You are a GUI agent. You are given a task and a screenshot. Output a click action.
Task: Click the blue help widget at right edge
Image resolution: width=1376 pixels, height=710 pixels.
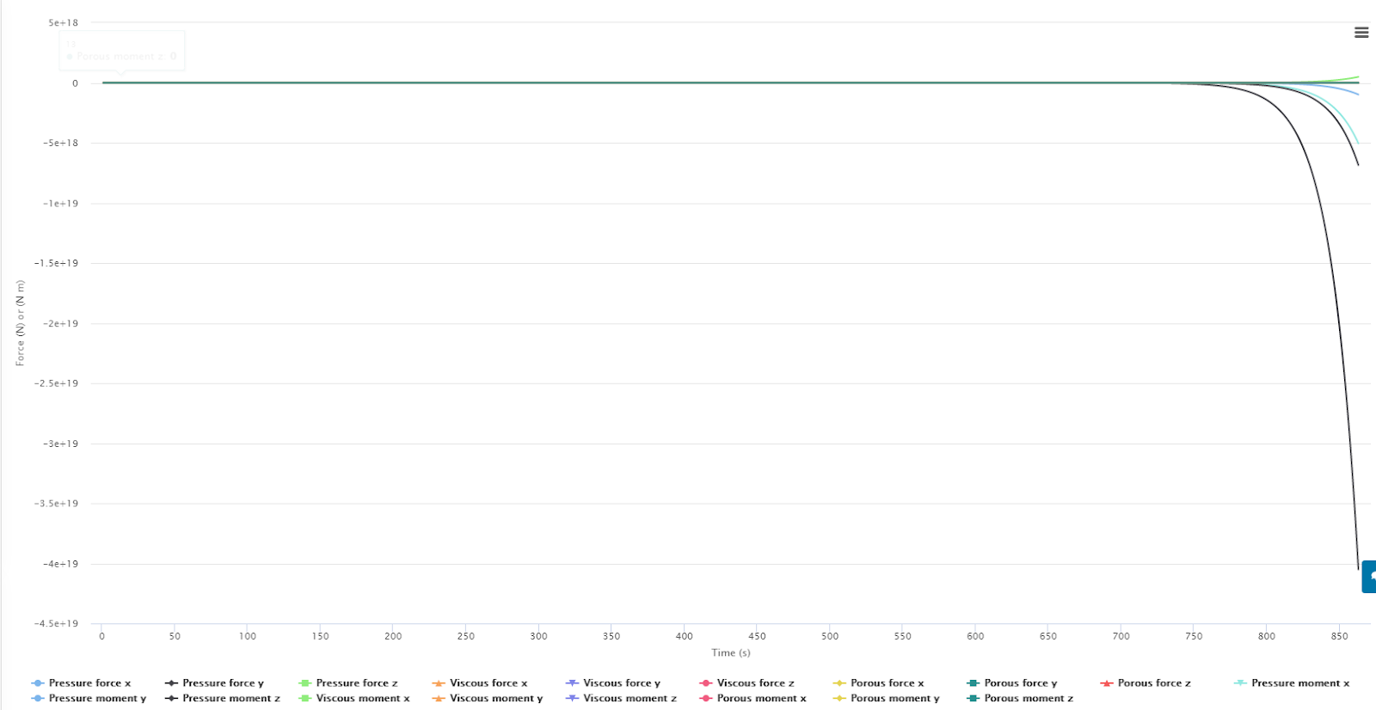pyautogui.click(x=1369, y=577)
